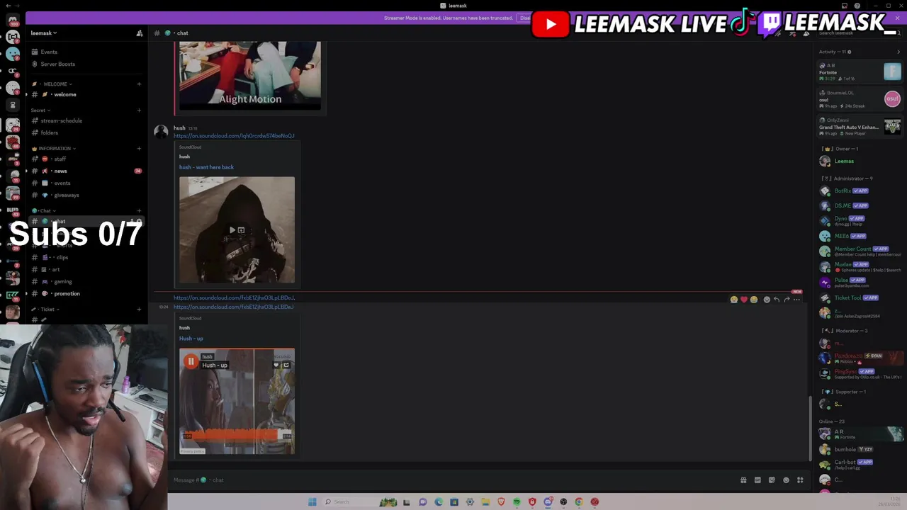Viewport: 907px width, 510px height.
Task: Open the gaming channel
Action: (87, 281)
